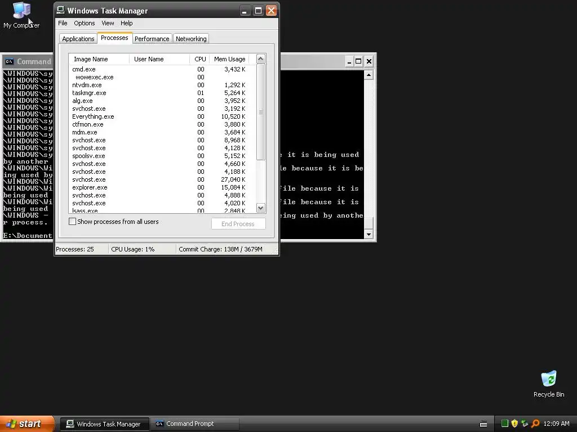The width and height of the screenshot is (577, 432).
Task: Sort by the Mem Usage column header
Action: point(229,59)
